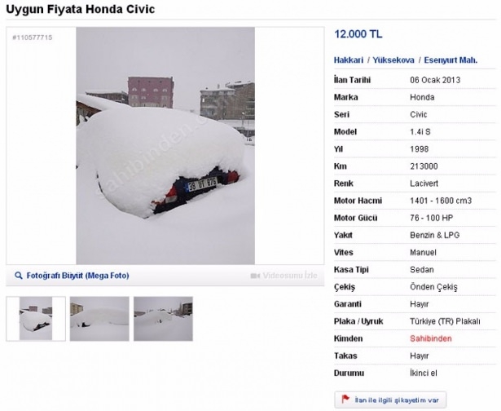The height and width of the screenshot is (411, 501).
Task: Select the first snowy car thumbnail
Action: [36, 319]
